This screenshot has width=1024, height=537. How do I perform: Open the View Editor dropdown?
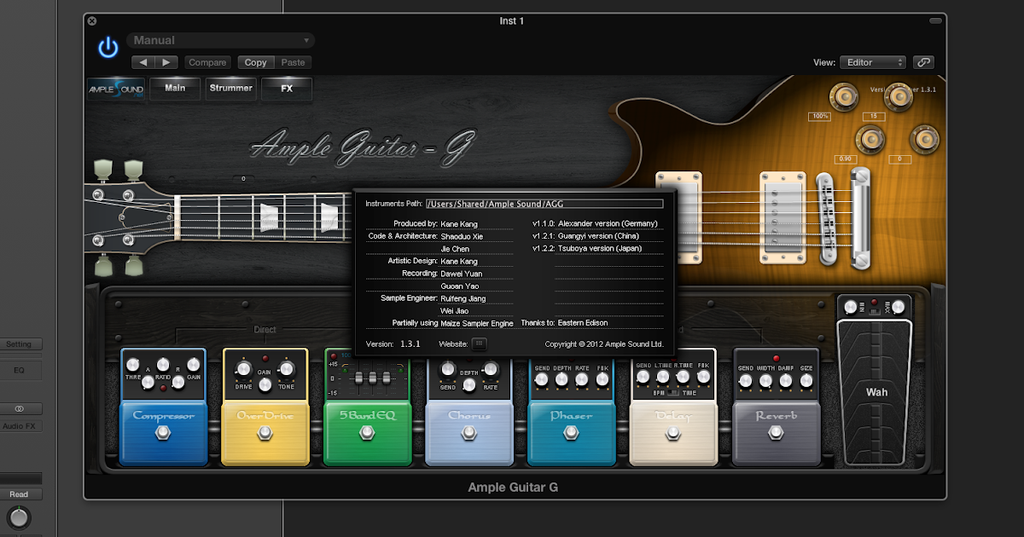click(x=872, y=62)
